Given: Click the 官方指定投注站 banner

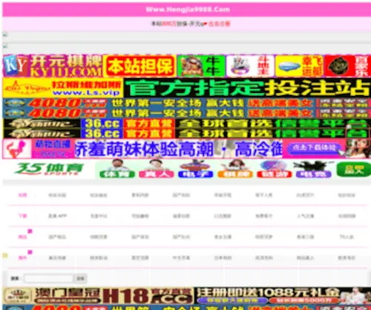Looking at the screenshot, I should point(247,88).
